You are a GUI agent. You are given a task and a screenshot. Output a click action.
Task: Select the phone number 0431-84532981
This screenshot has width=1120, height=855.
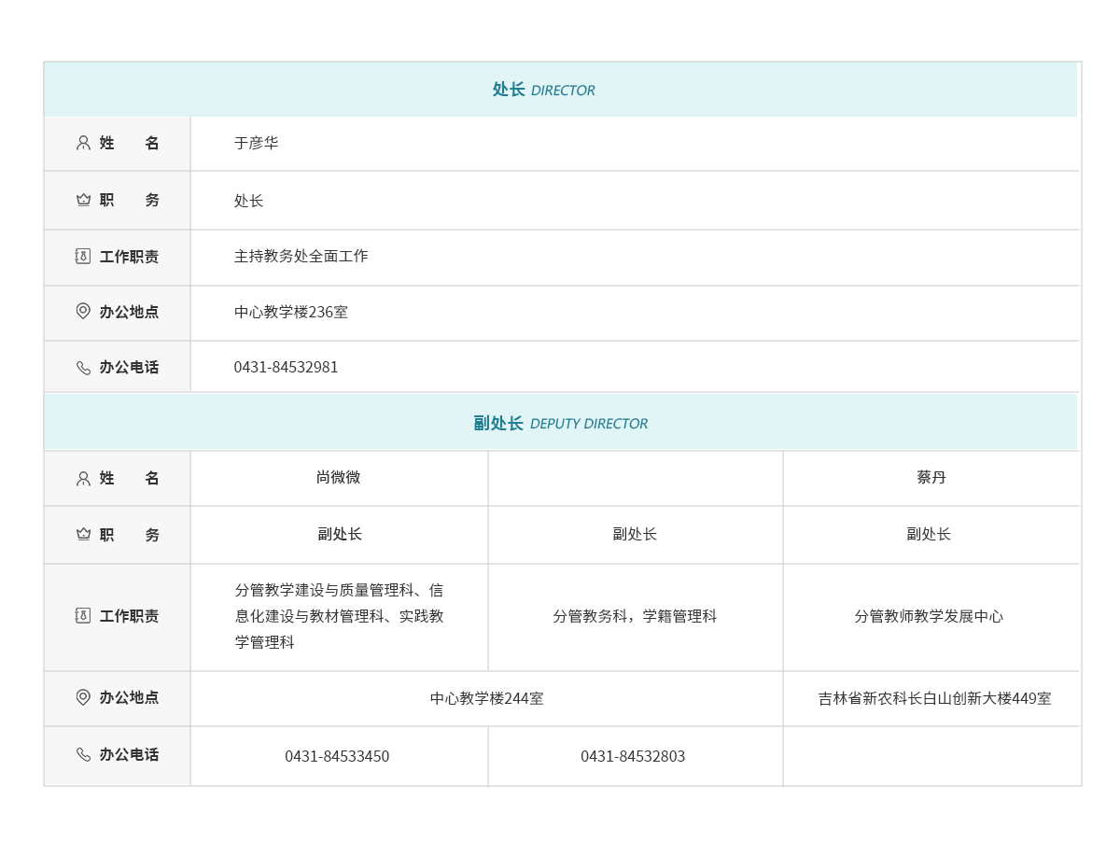pos(286,367)
